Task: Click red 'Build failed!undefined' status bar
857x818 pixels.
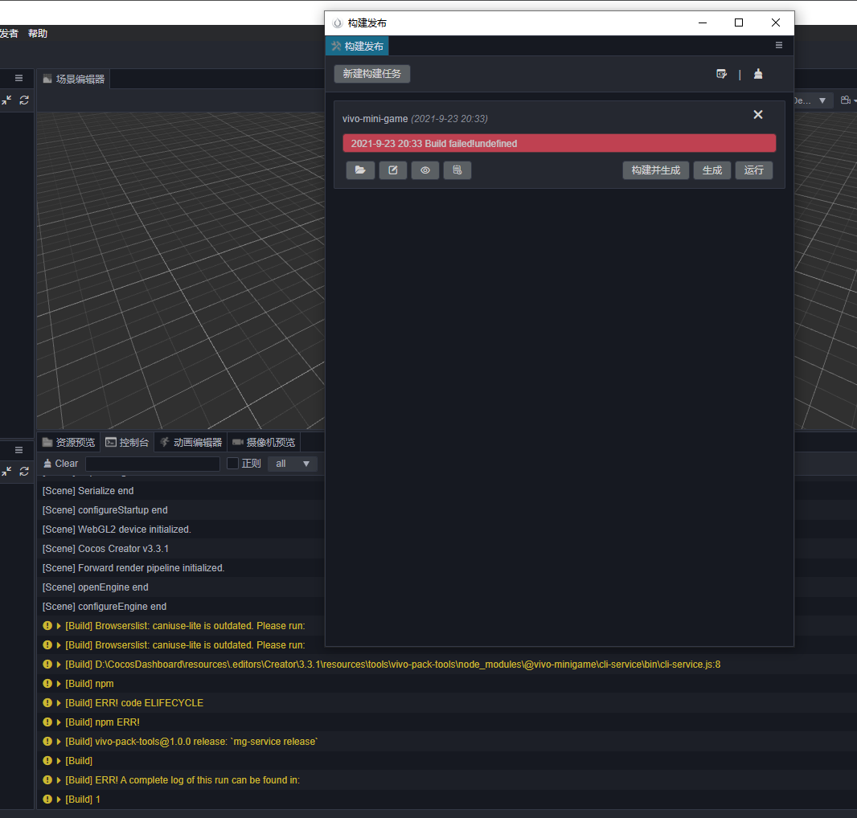Action: point(559,143)
